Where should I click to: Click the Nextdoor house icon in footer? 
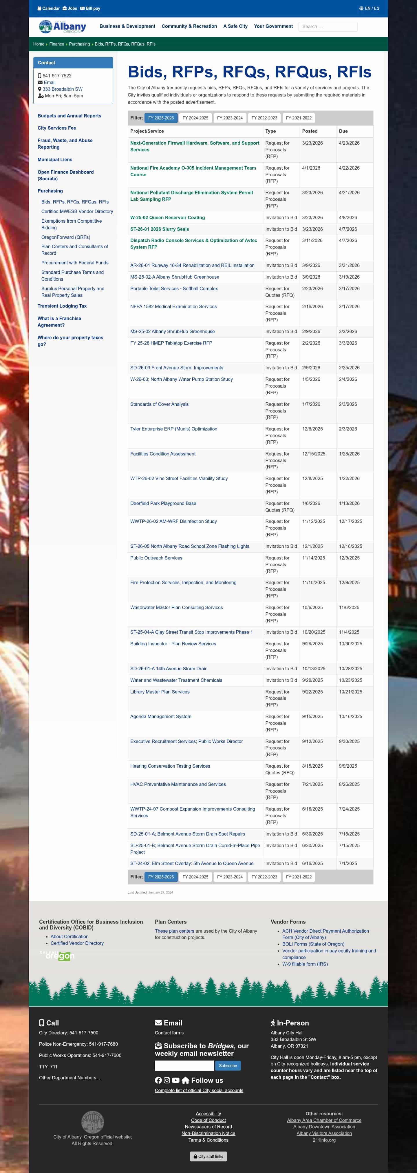(185, 1080)
